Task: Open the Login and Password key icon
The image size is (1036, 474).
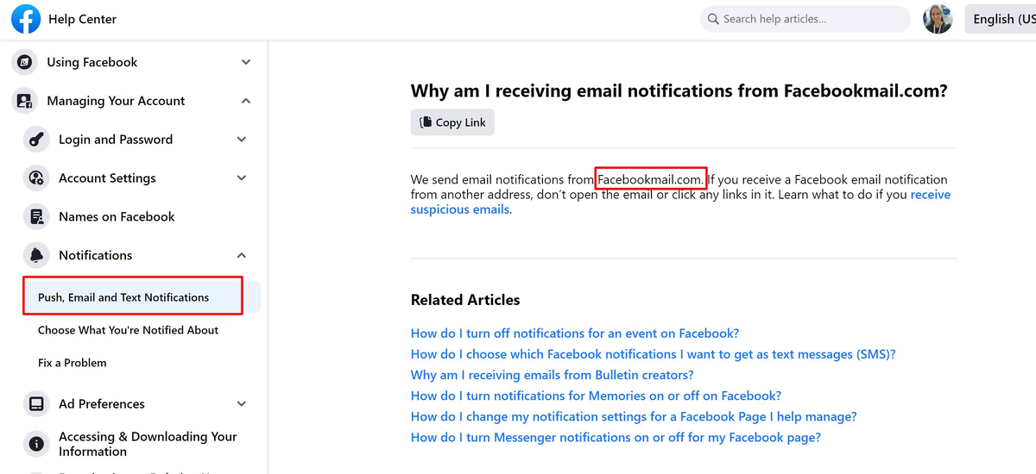Action: point(36,140)
